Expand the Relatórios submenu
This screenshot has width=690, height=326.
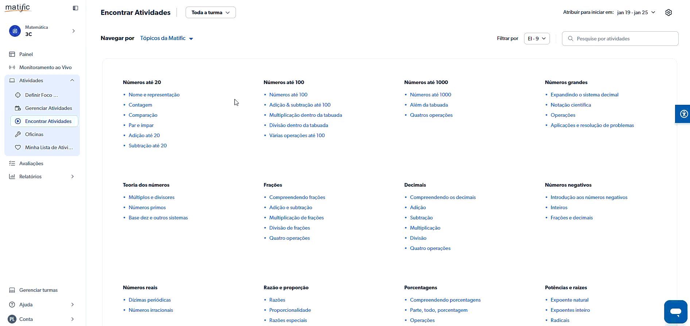(x=72, y=176)
